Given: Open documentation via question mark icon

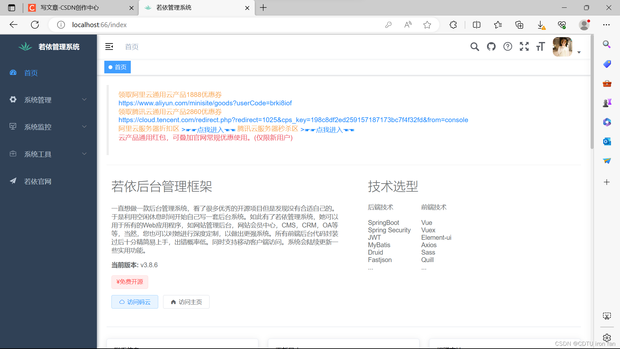Looking at the screenshot, I should 508,47.
